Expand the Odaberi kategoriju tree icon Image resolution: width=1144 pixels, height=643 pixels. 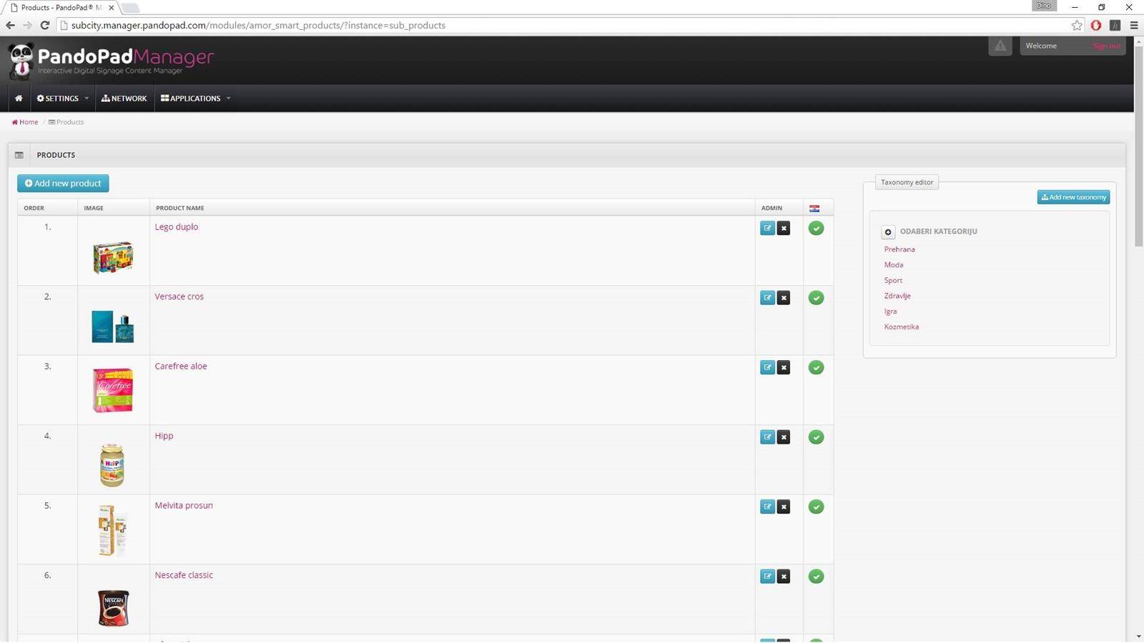888,232
